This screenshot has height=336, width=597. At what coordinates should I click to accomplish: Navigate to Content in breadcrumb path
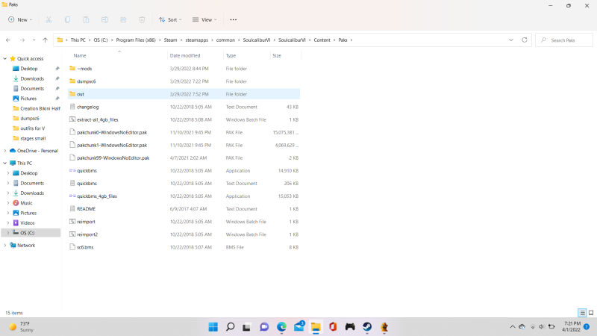[x=322, y=40]
